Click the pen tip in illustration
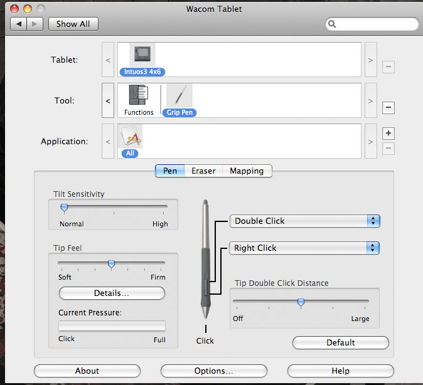The image size is (423, 385). (206, 314)
